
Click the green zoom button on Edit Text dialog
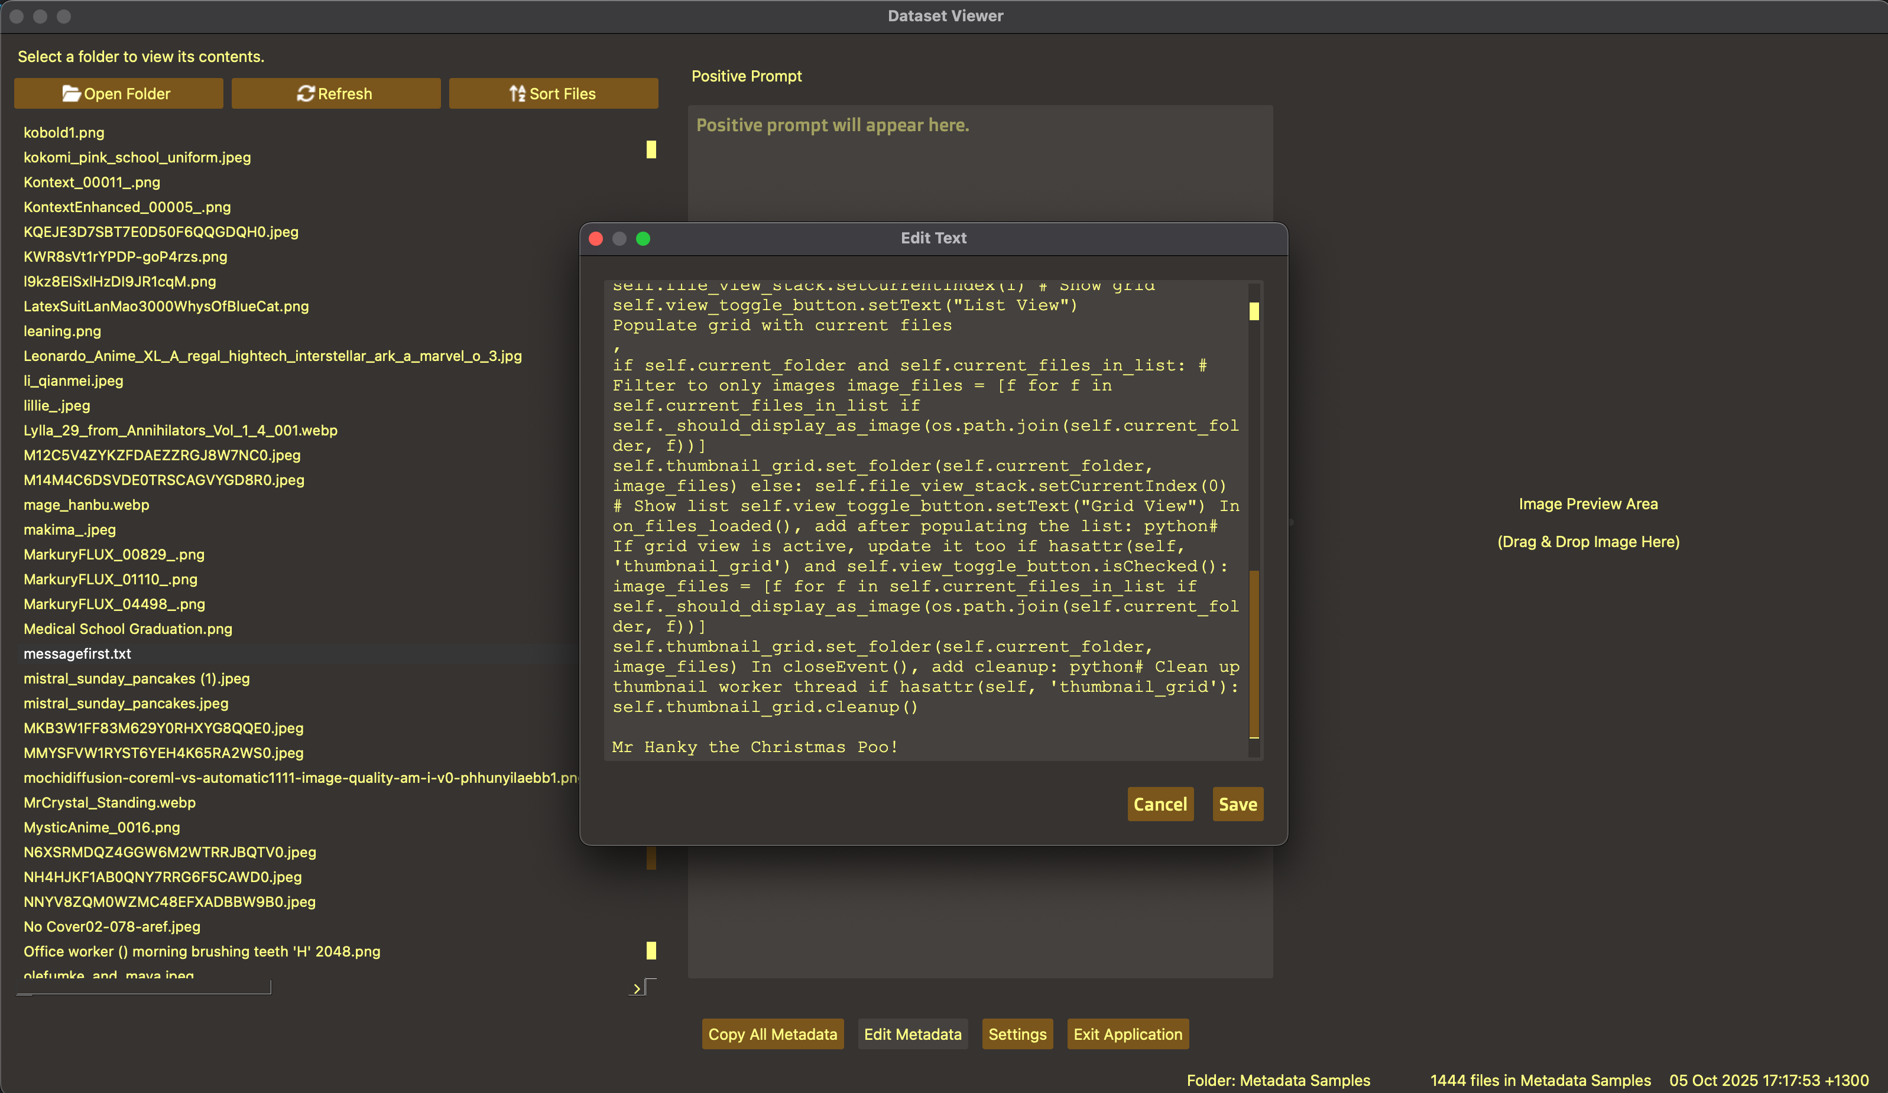(x=643, y=238)
